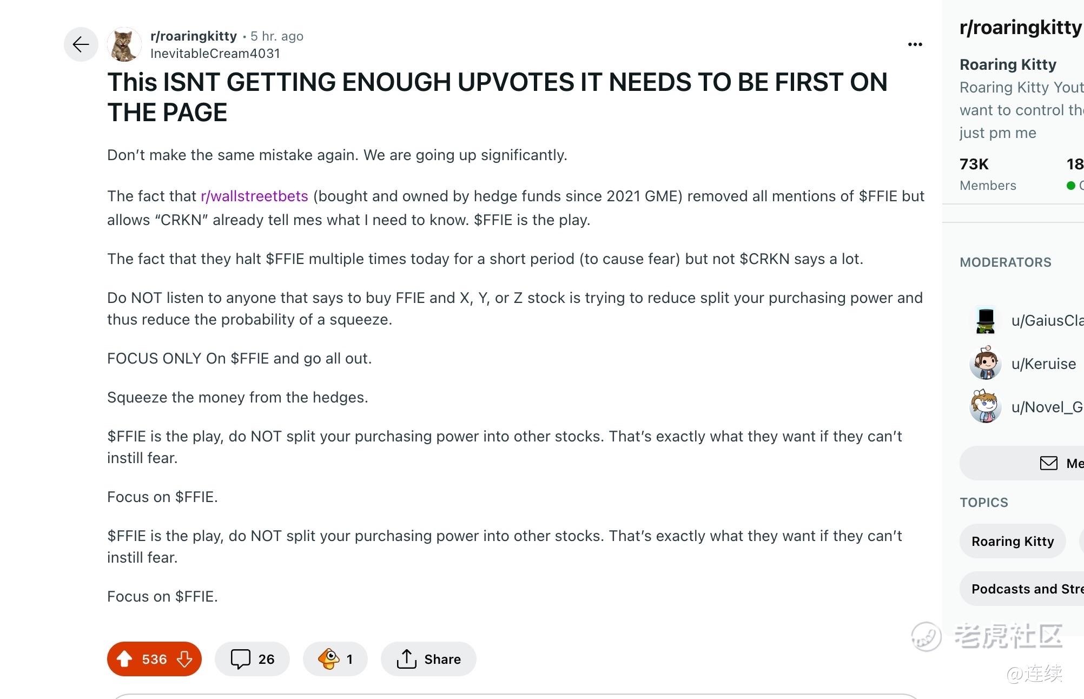Downvote the post with the down arrow
Viewport: 1084px width, 699px height.
[x=184, y=658]
